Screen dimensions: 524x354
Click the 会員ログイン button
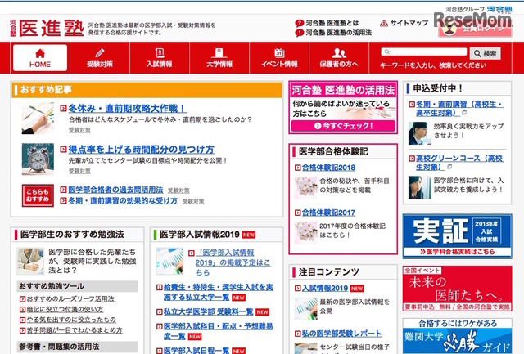pyautogui.click(x=475, y=29)
